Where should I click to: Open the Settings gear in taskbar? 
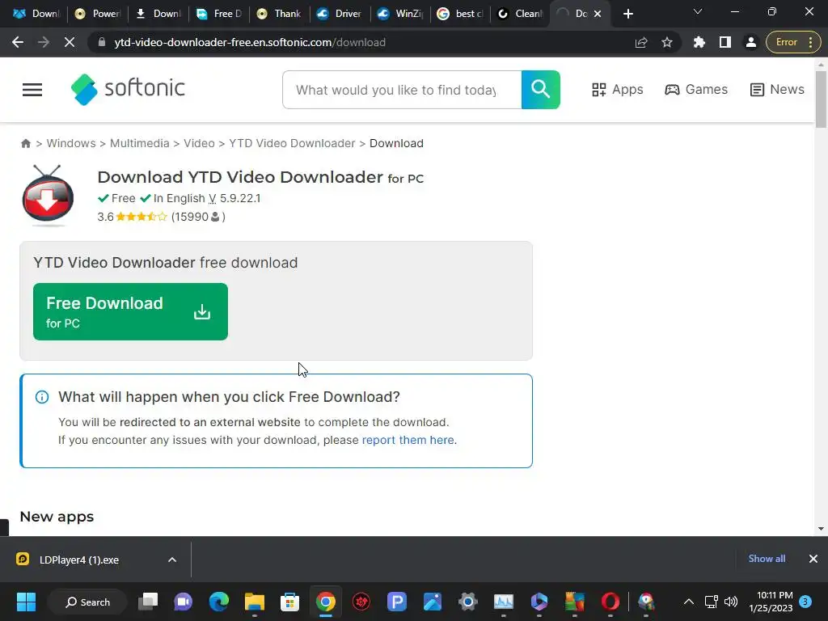[468, 602]
